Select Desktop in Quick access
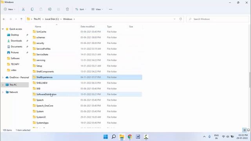Viewport: 251px width, 141px height. coord(15,35)
